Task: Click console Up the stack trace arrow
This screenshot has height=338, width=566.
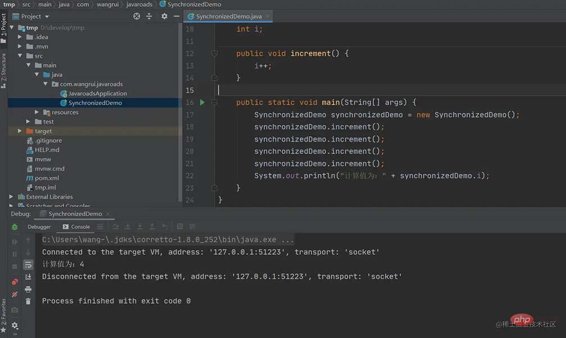Action: click(28, 240)
